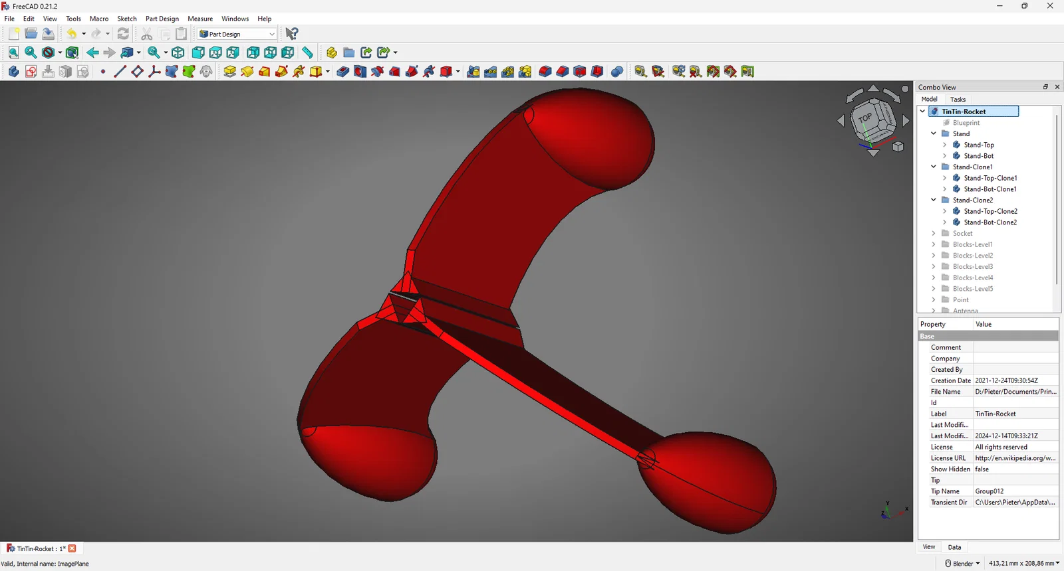This screenshot has height=571, width=1064.
Task: Click the navigation cube down arrow
Action: pyautogui.click(x=874, y=153)
